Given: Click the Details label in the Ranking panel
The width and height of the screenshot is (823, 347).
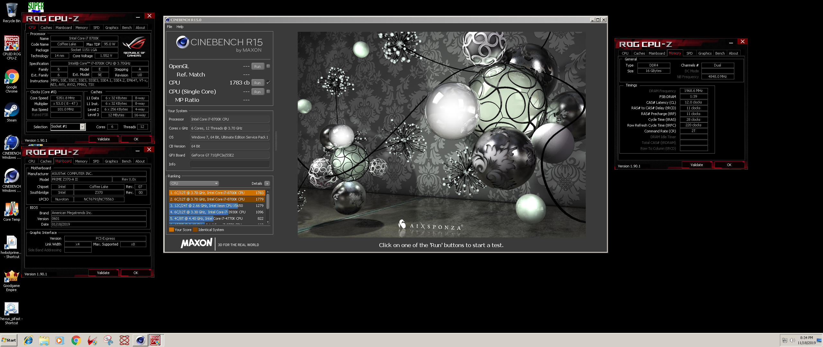Looking at the screenshot, I should pyautogui.click(x=257, y=183).
